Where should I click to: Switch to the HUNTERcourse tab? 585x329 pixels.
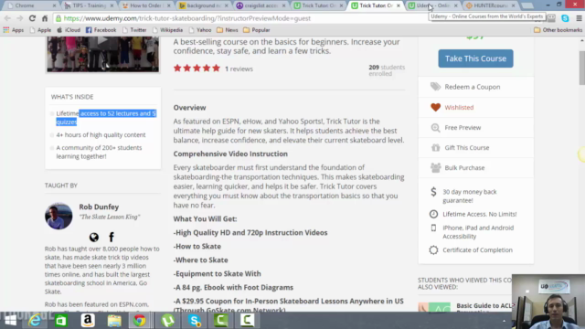tap(489, 5)
